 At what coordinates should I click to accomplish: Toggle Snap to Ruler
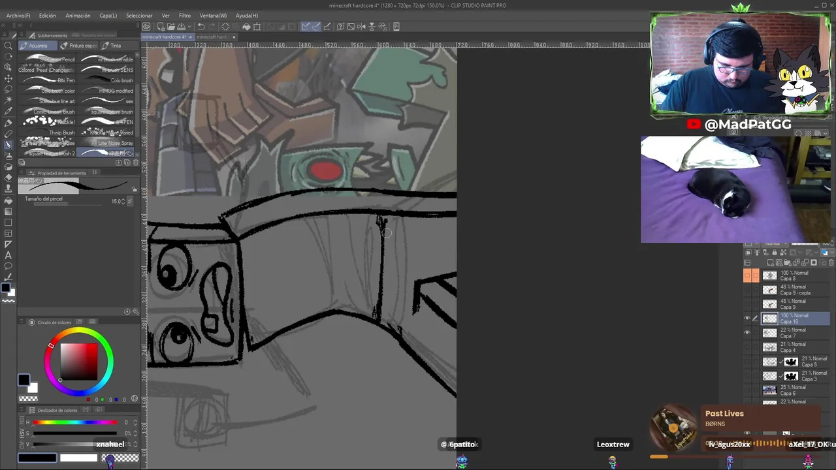click(x=306, y=27)
